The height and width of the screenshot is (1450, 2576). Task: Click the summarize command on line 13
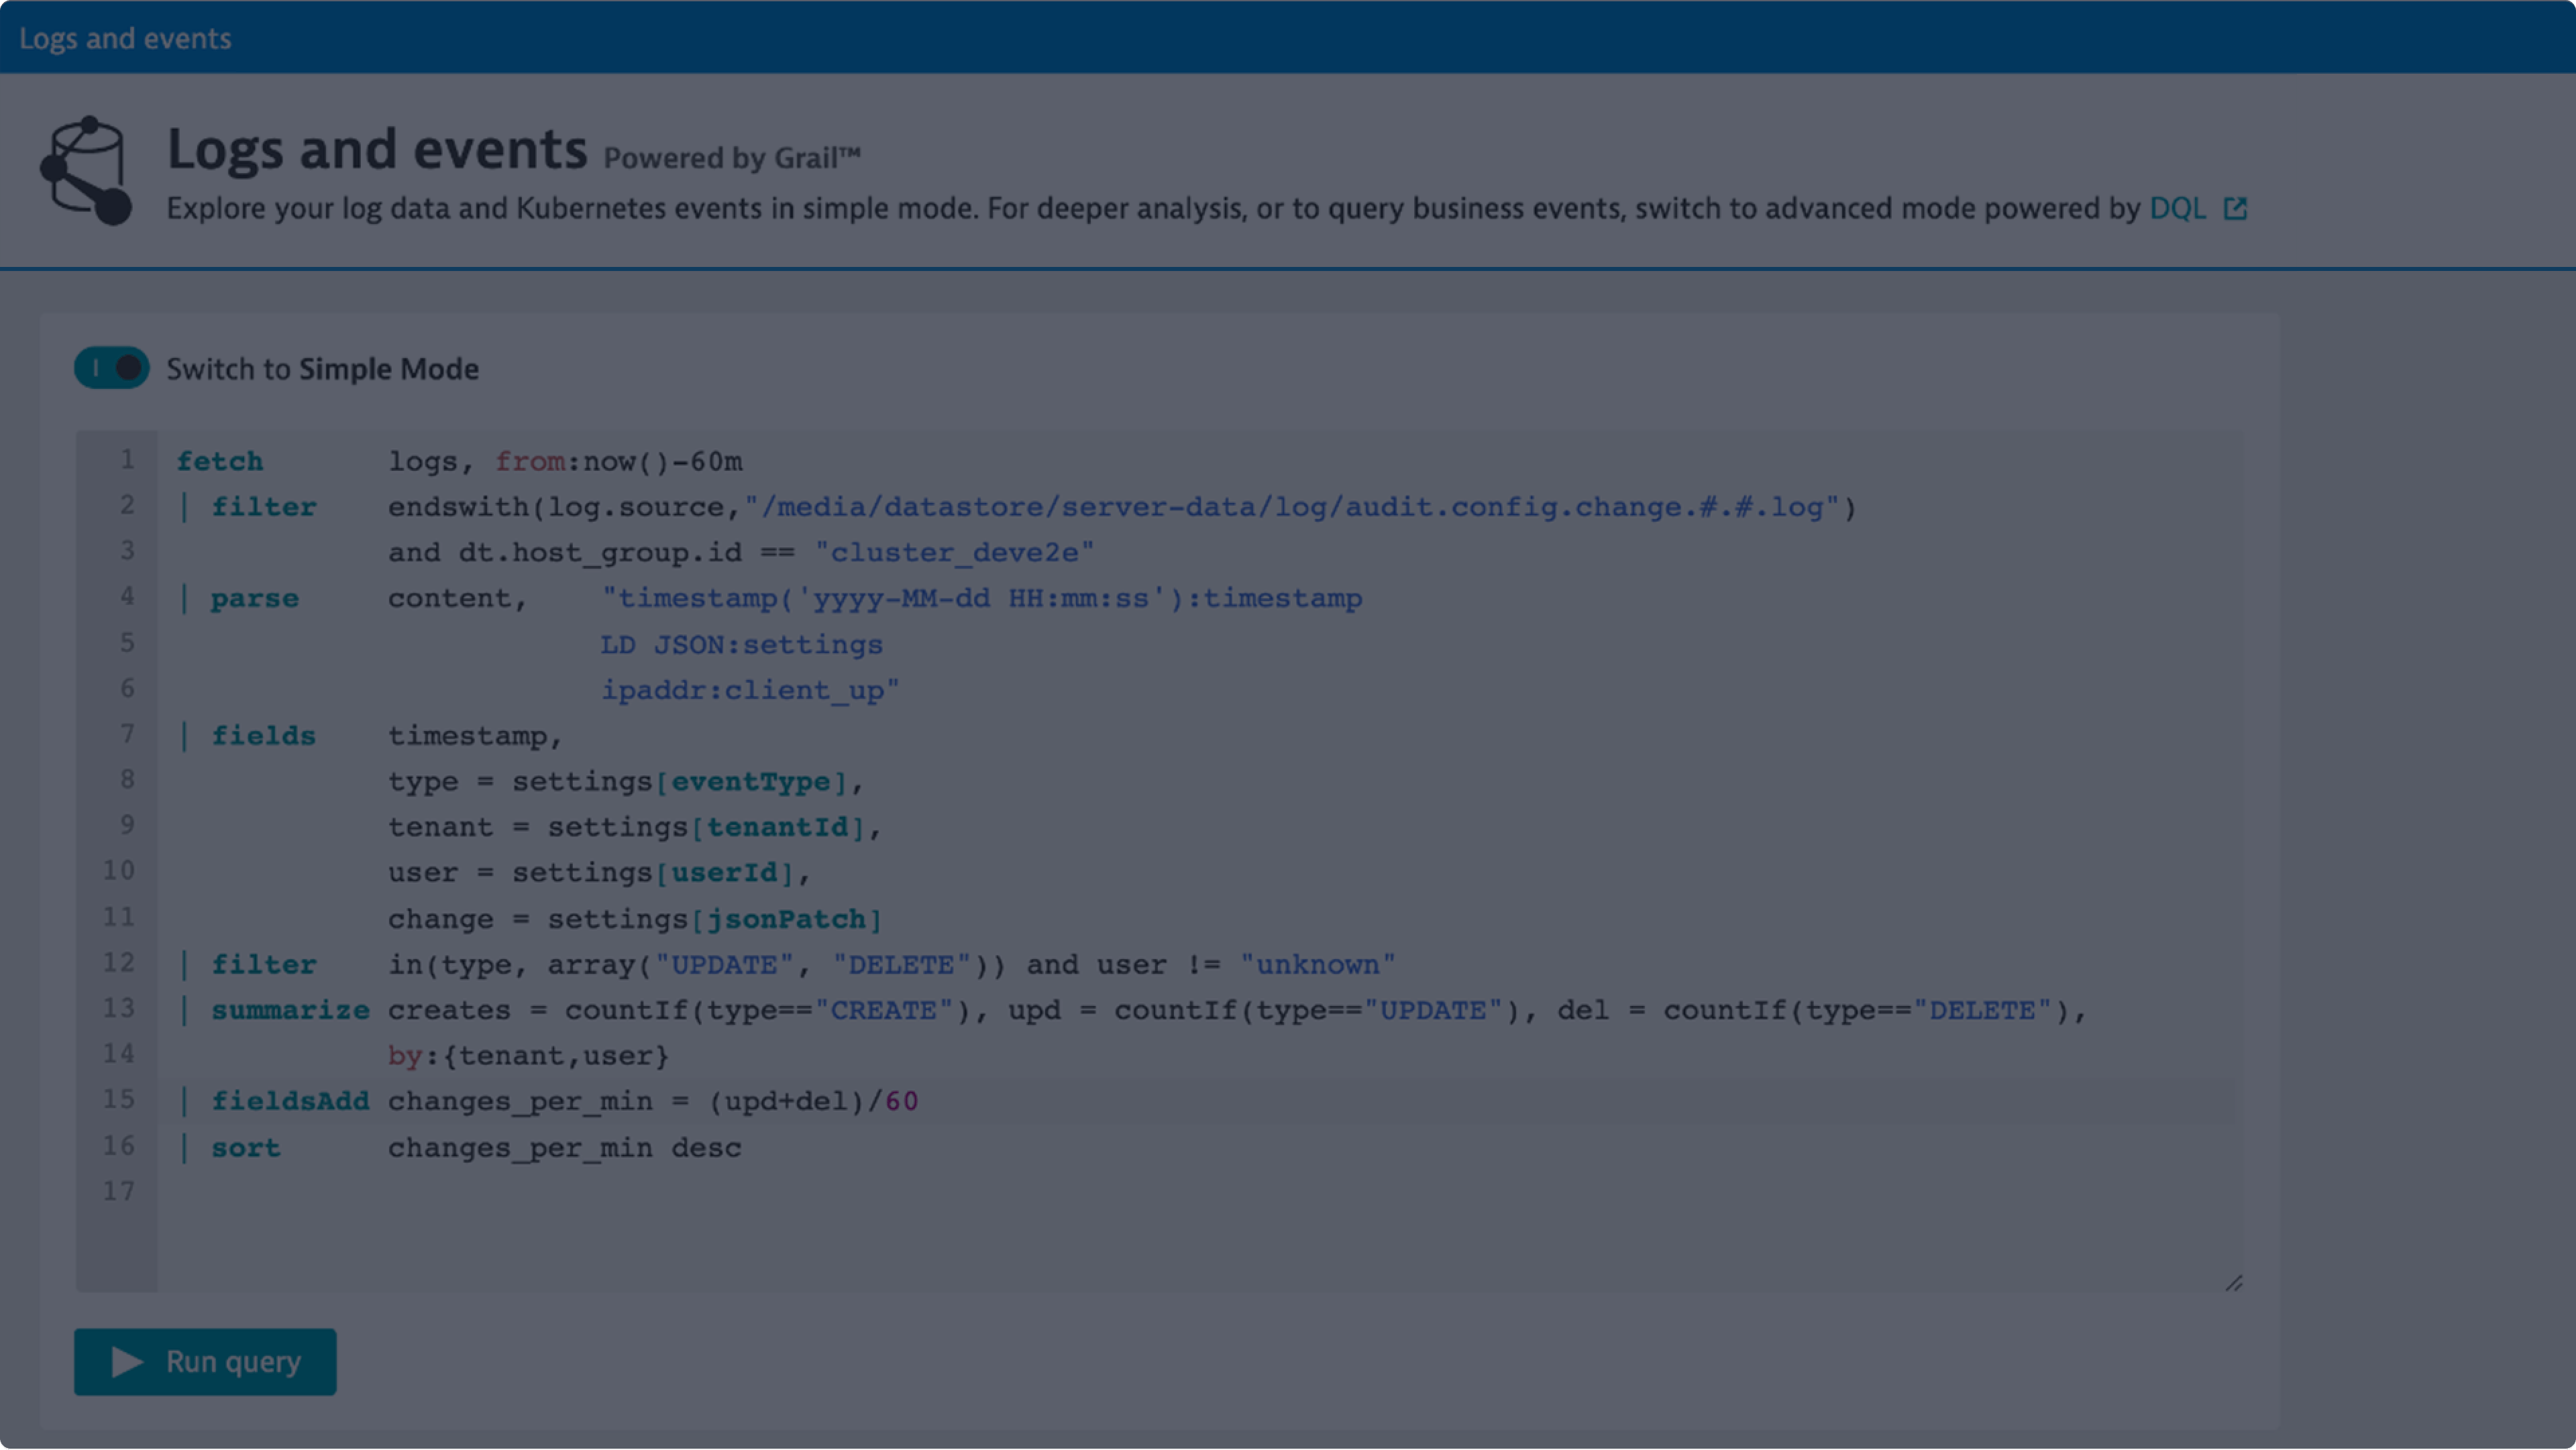289,1009
